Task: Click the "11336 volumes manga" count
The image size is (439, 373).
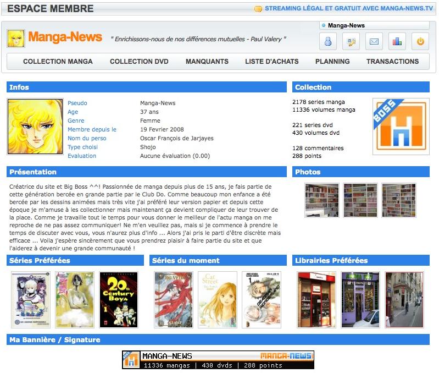Action: (324, 109)
